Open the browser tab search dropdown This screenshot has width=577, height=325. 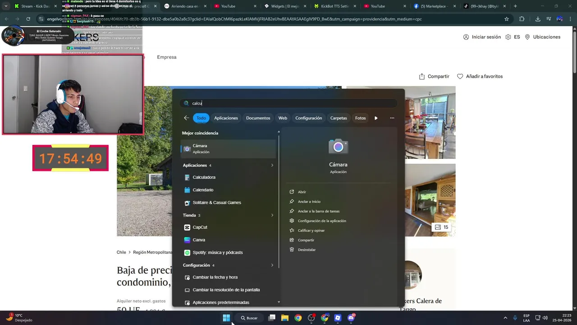(x=6, y=6)
